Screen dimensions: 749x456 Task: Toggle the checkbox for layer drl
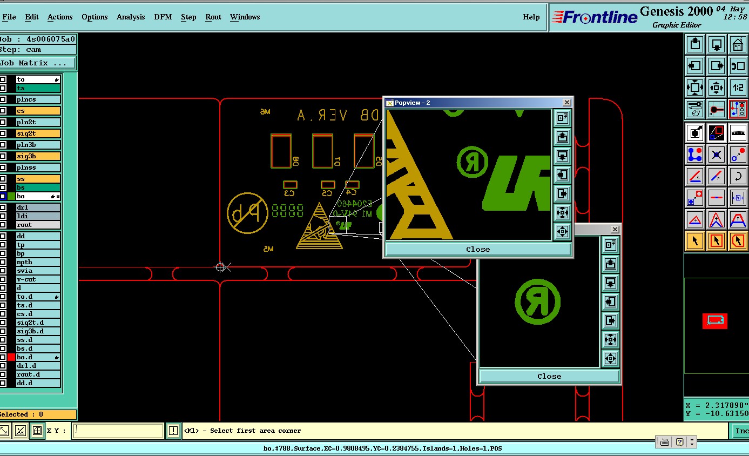pyautogui.click(x=3, y=207)
